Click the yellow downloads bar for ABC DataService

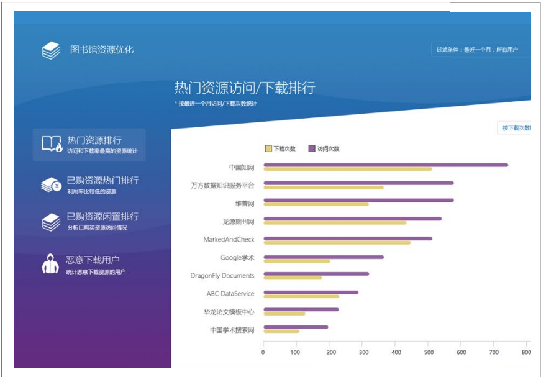click(x=301, y=296)
